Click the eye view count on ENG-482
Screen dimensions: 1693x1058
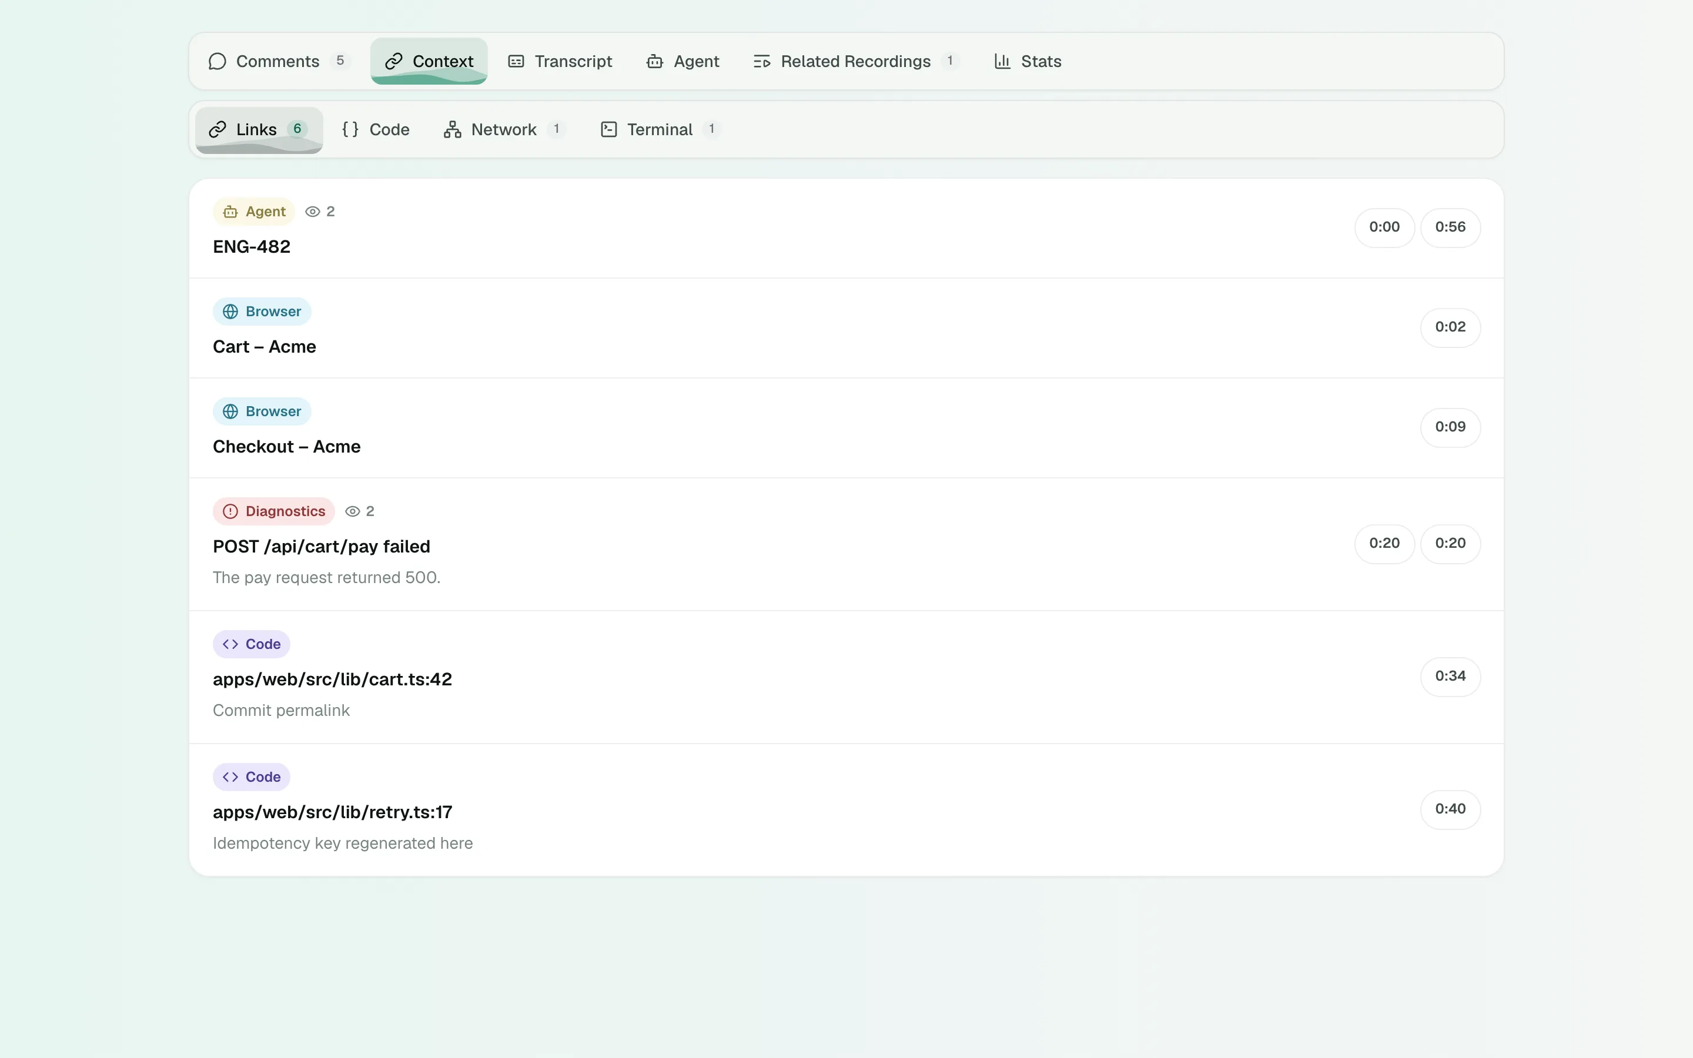click(x=320, y=212)
